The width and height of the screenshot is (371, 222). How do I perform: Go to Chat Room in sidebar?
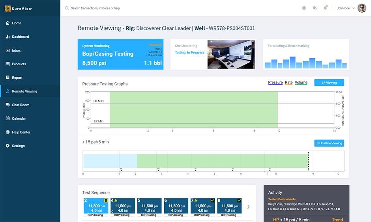click(20, 105)
